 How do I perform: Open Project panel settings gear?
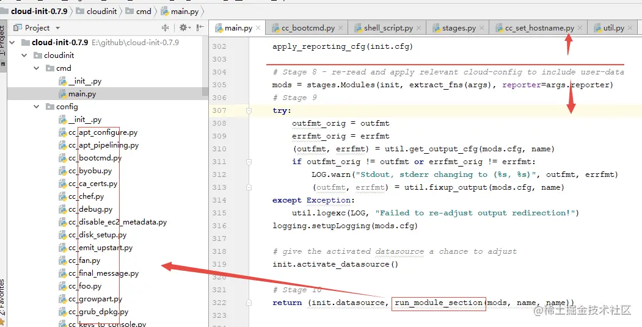click(183, 28)
